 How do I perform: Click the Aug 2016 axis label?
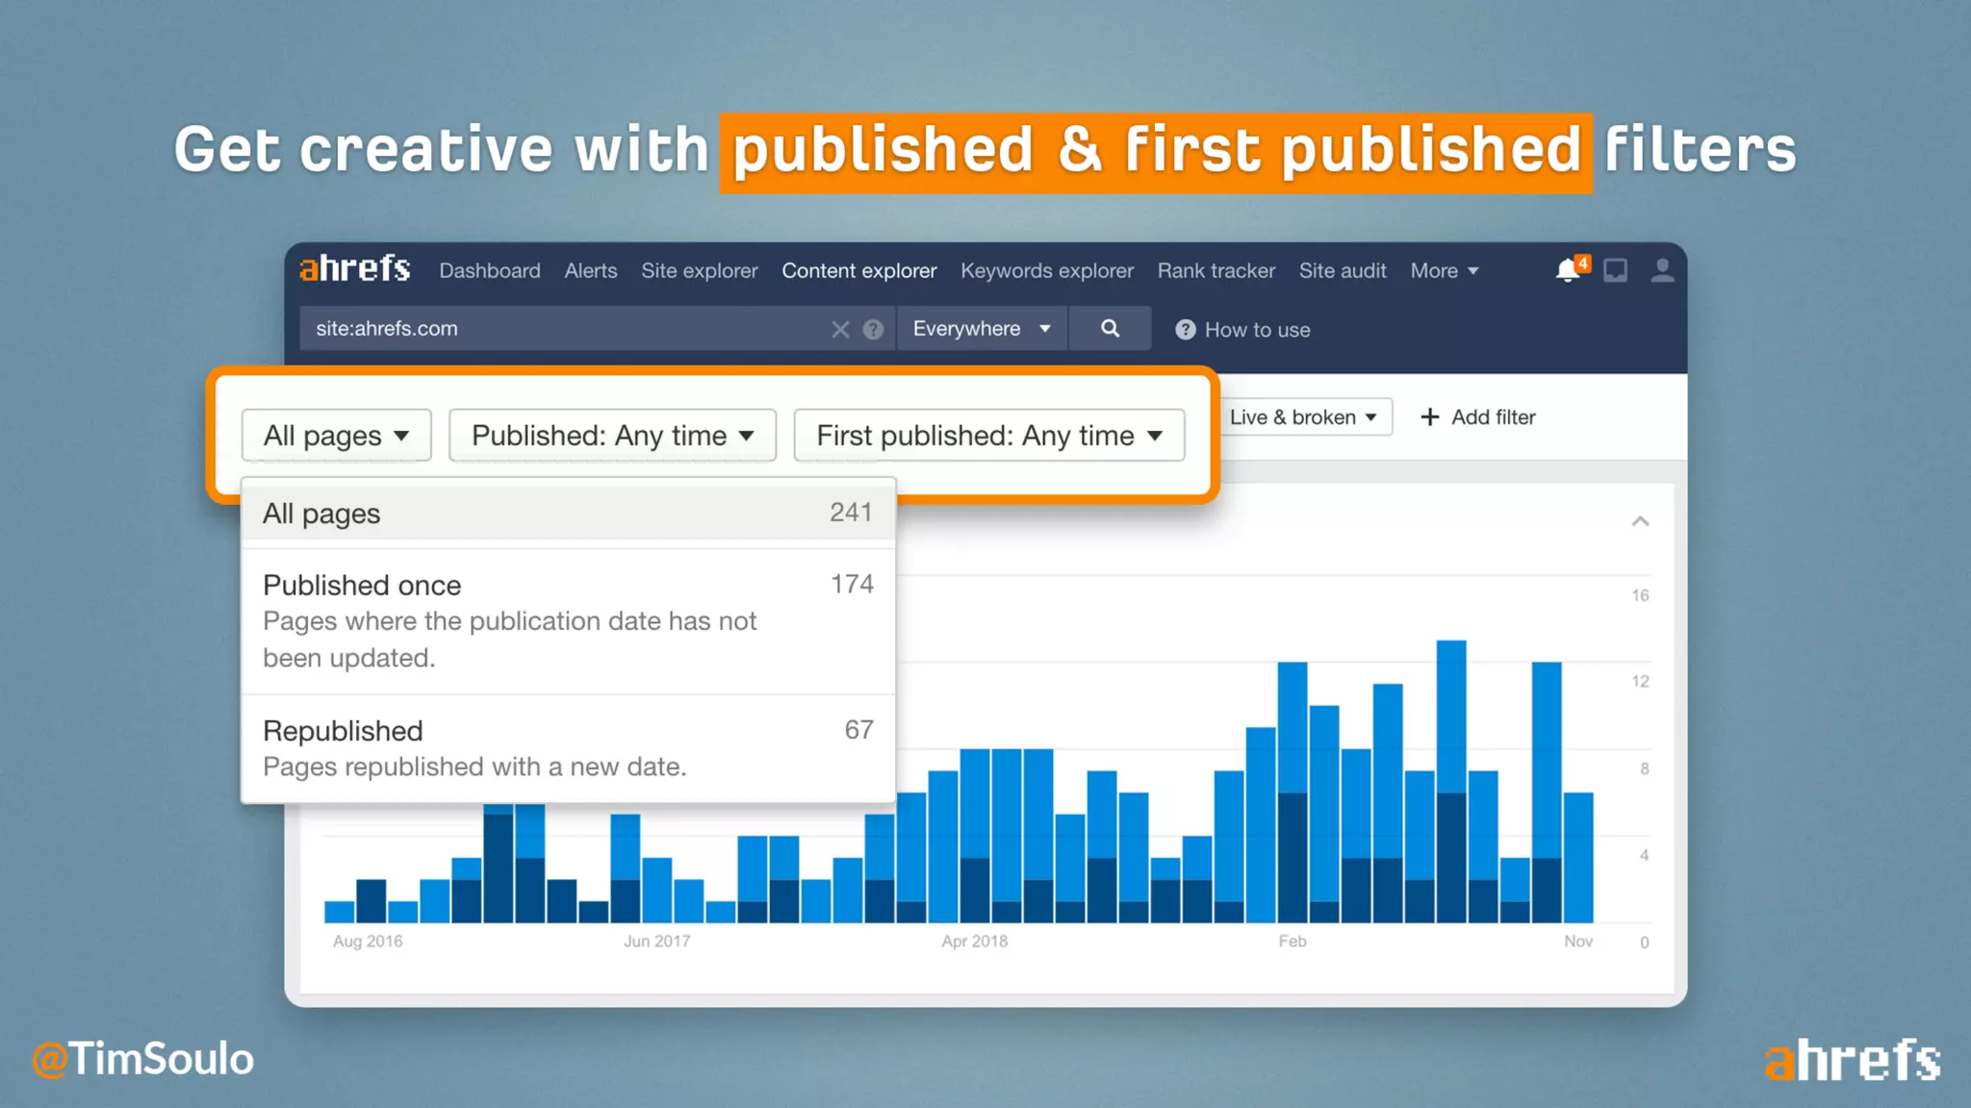[x=368, y=941]
